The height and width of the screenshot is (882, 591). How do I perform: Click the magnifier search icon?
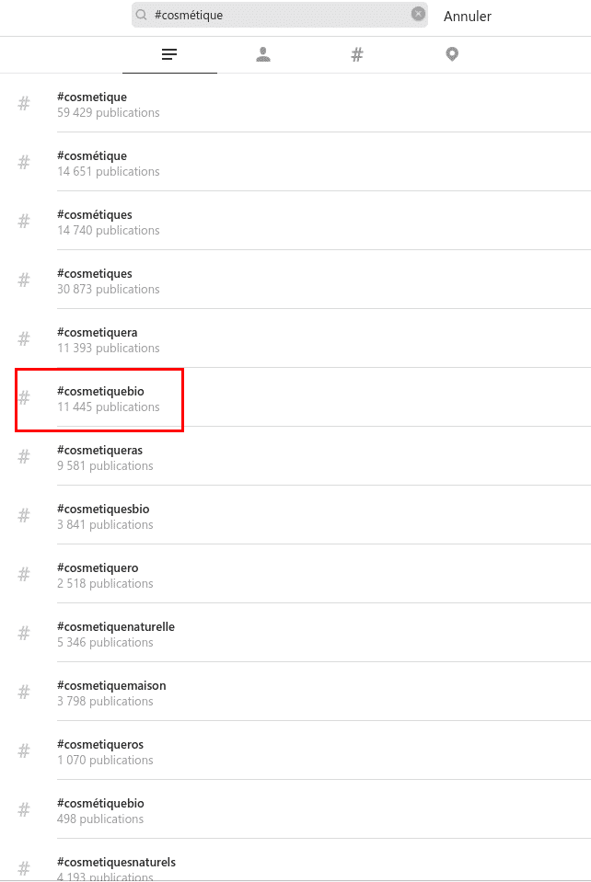click(x=142, y=15)
